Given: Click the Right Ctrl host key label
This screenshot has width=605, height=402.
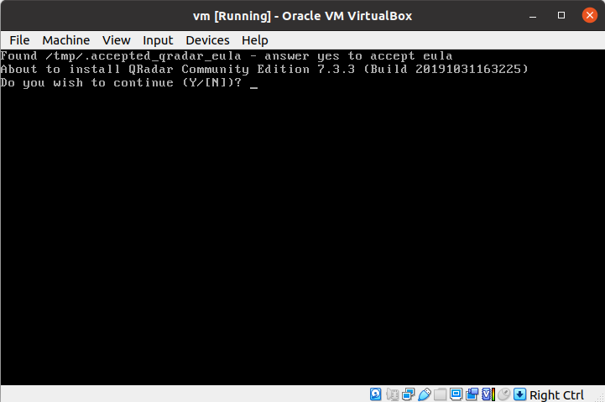Looking at the screenshot, I should coord(557,395).
